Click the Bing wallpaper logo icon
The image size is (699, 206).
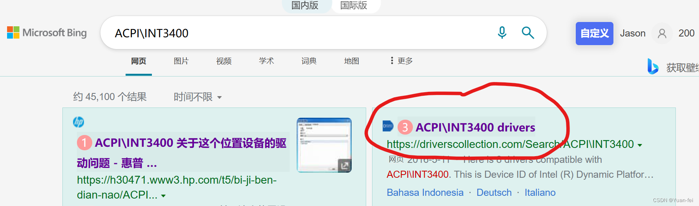tap(653, 66)
